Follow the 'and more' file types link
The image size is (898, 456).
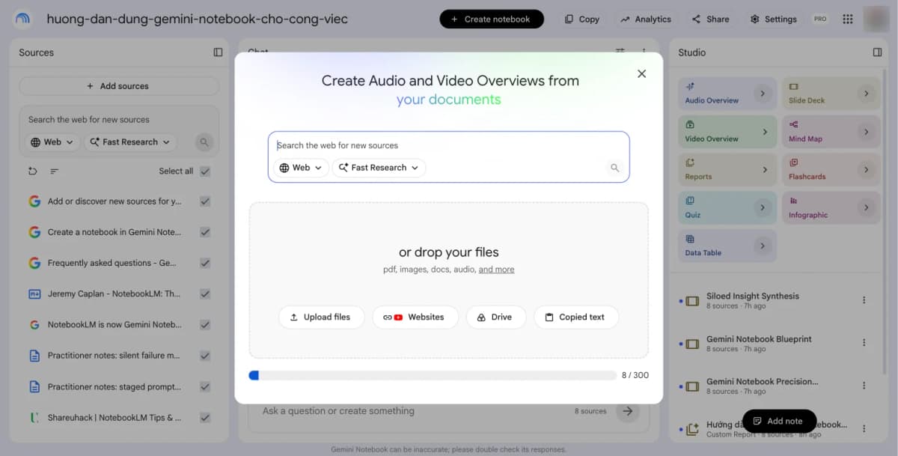(x=496, y=270)
